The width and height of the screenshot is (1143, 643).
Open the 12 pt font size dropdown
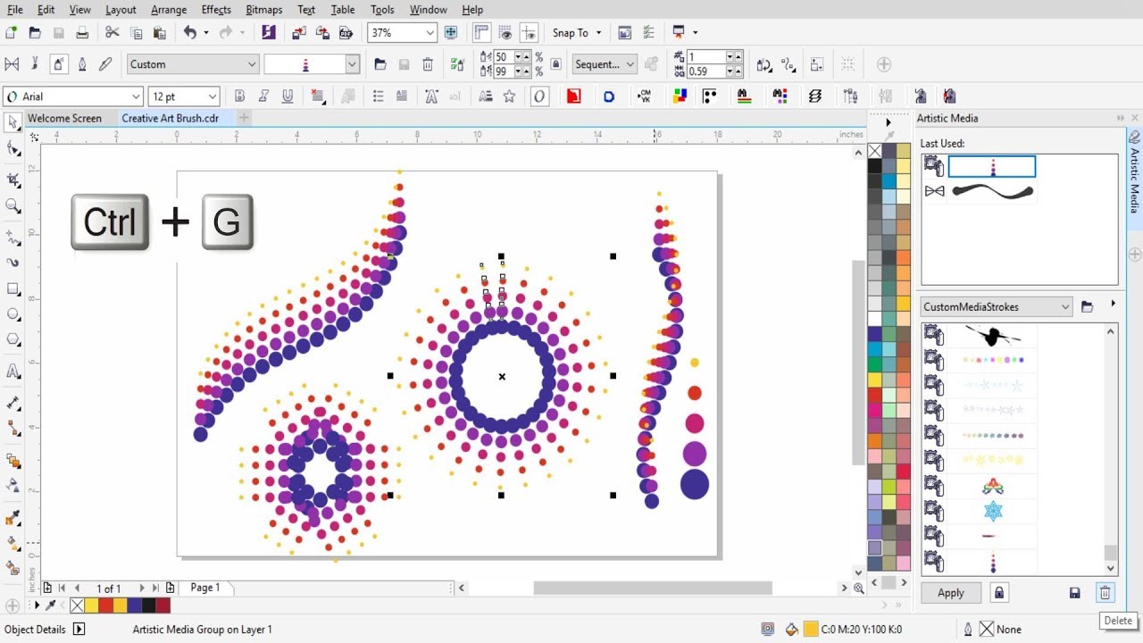tap(213, 96)
